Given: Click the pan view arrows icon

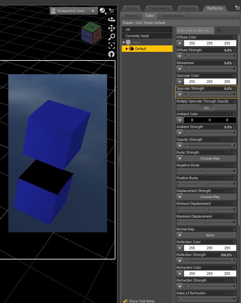Looking at the screenshot, I should tap(111, 28).
